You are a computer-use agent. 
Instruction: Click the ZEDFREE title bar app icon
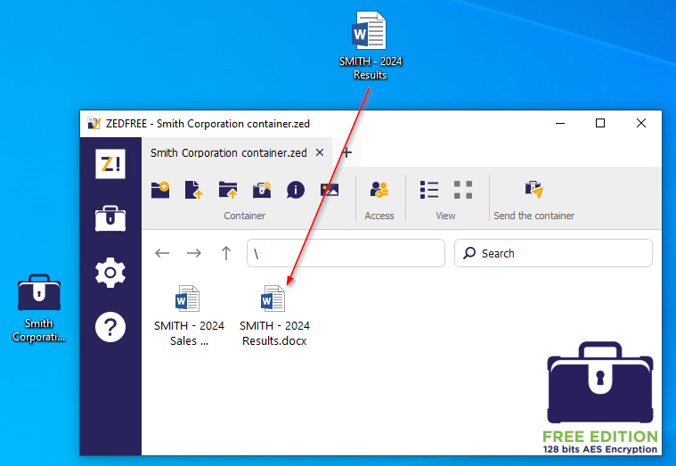94,123
